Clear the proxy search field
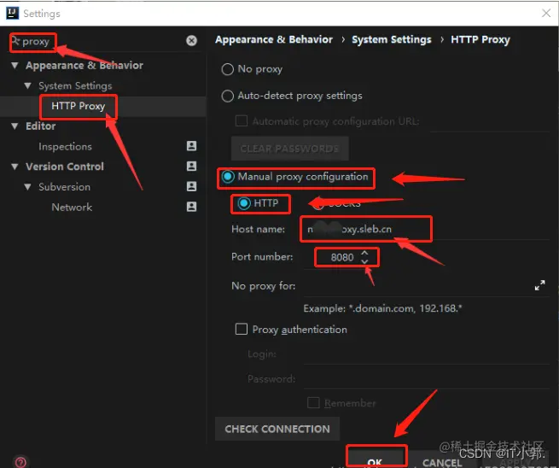The width and height of the screenshot is (559, 468). tap(191, 41)
